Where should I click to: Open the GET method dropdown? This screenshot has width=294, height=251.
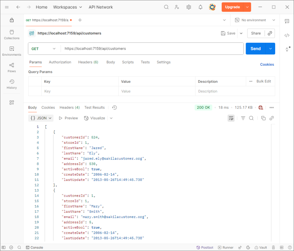tap(43, 49)
